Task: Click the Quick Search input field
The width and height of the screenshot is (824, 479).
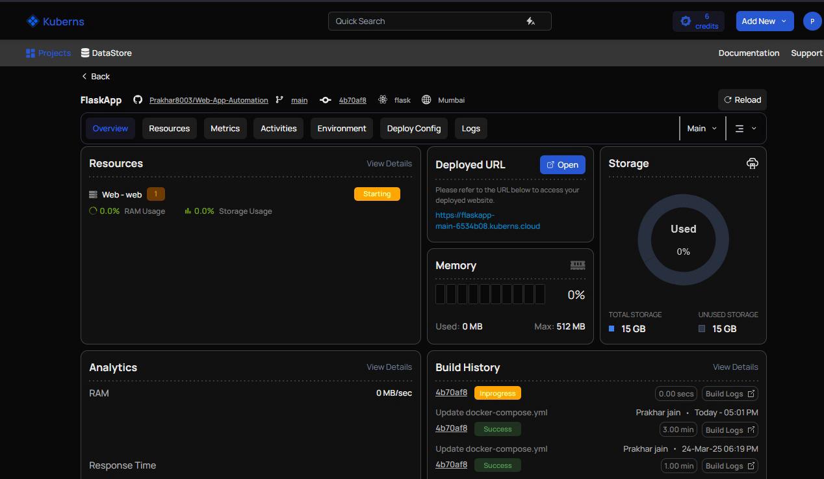Action: [x=426, y=21]
